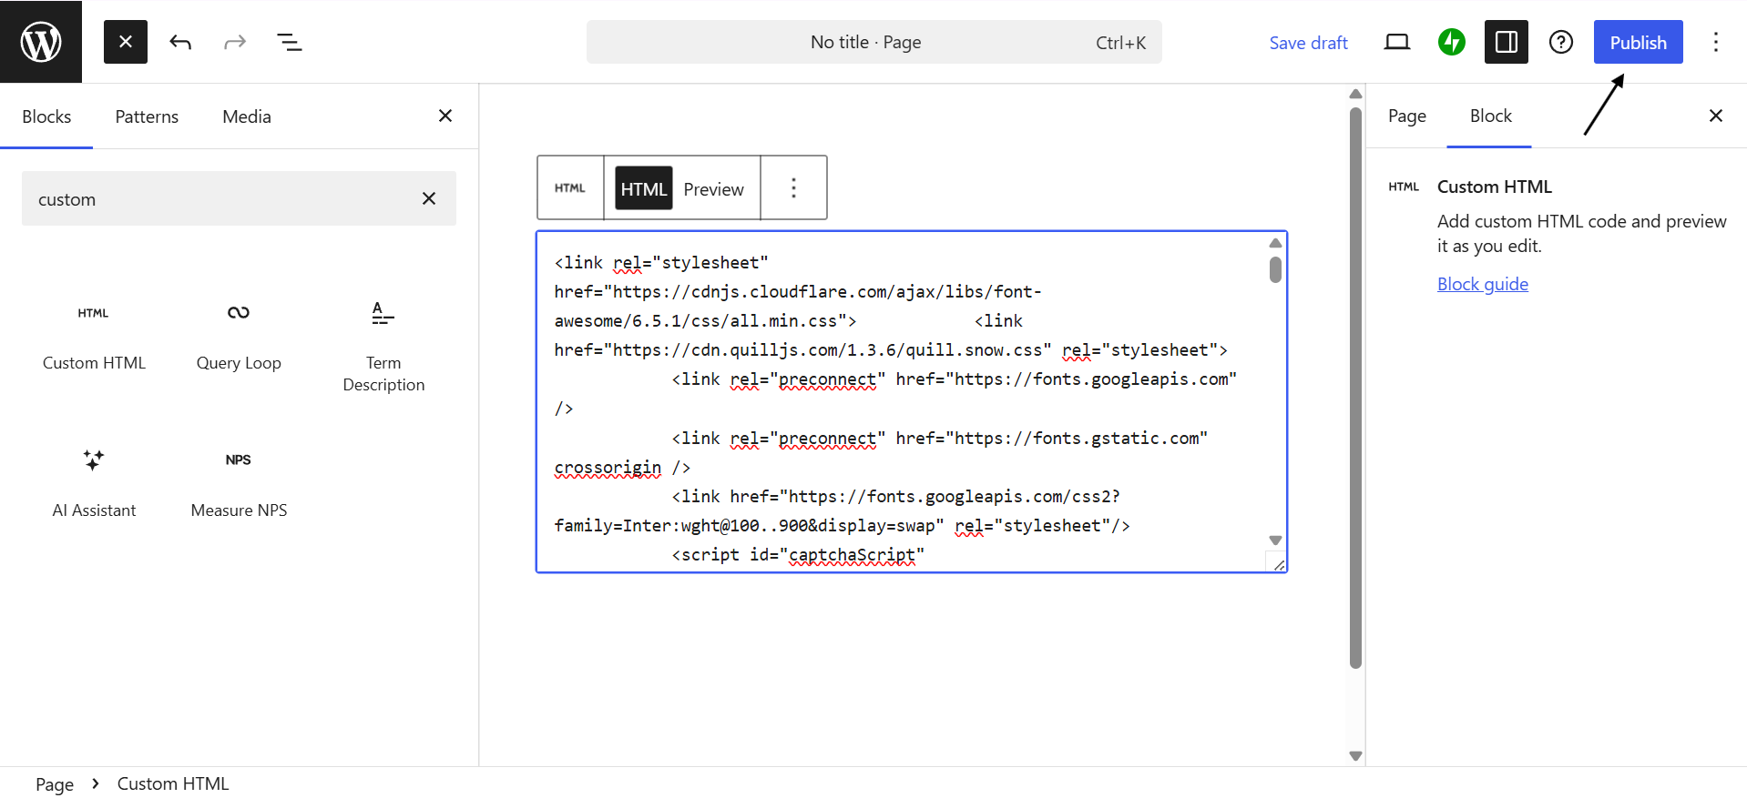Publish the page
The height and width of the screenshot is (798, 1747).
pyautogui.click(x=1638, y=42)
